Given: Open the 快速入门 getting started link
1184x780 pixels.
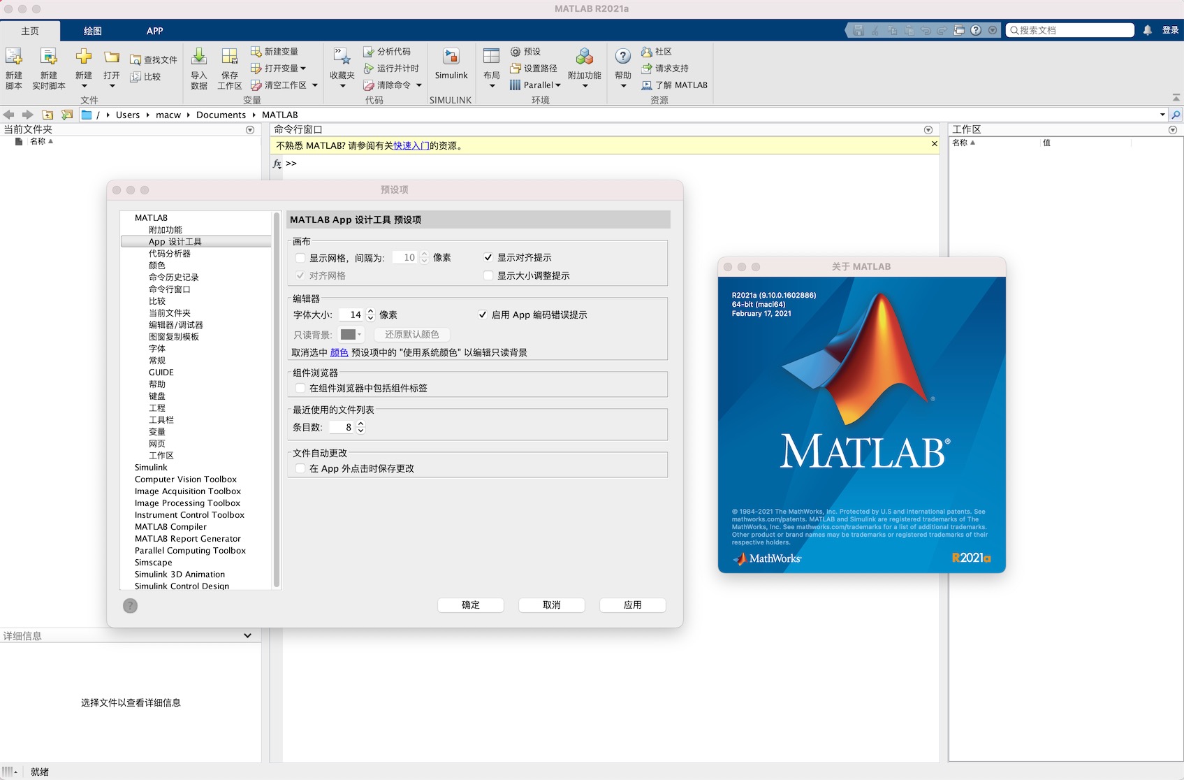Looking at the screenshot, I should 411,146.
